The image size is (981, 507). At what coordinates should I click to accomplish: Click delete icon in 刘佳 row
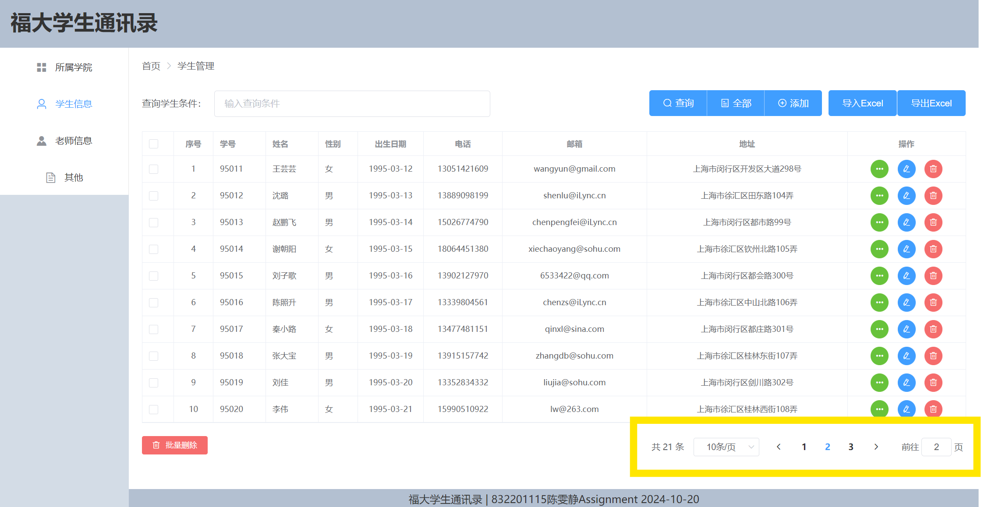(x=933, y=383)
